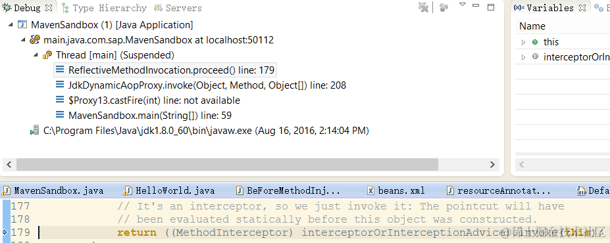Select Thread [main] (Suspended)
Image resolution: width=610 pixels, height=243 pixels.
click(115, 55)
